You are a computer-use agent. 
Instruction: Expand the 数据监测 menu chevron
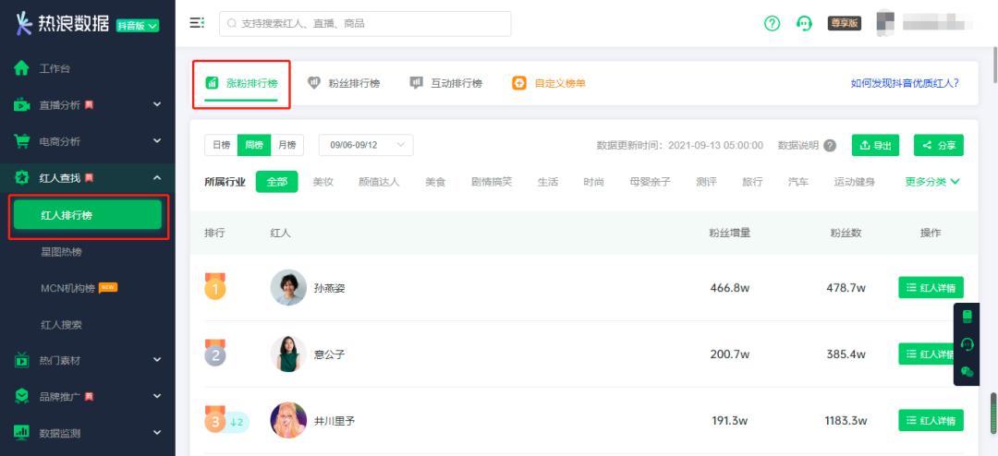tap(157, 433)
